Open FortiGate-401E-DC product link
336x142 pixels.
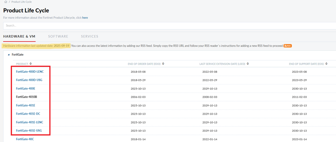28,114
